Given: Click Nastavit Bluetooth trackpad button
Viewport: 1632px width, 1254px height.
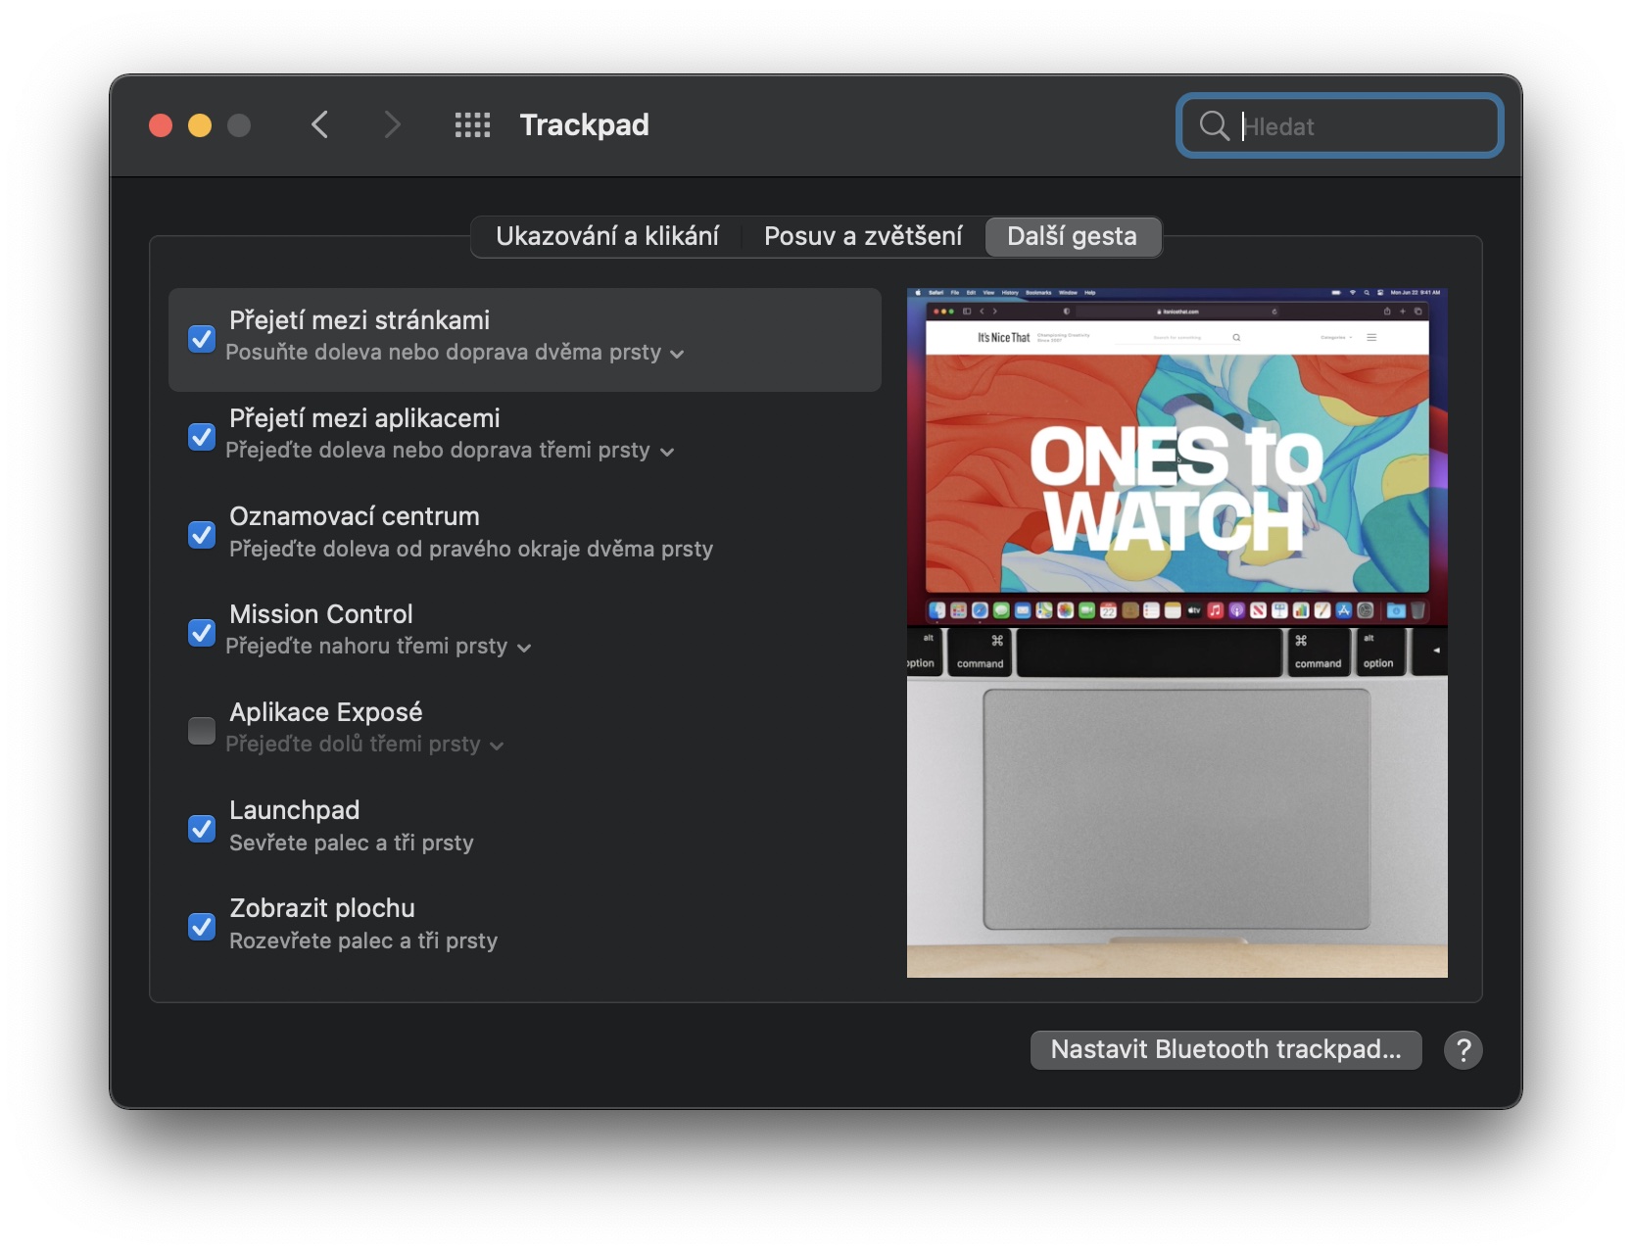Looking at the screenshot, I should point(1225,1050).
